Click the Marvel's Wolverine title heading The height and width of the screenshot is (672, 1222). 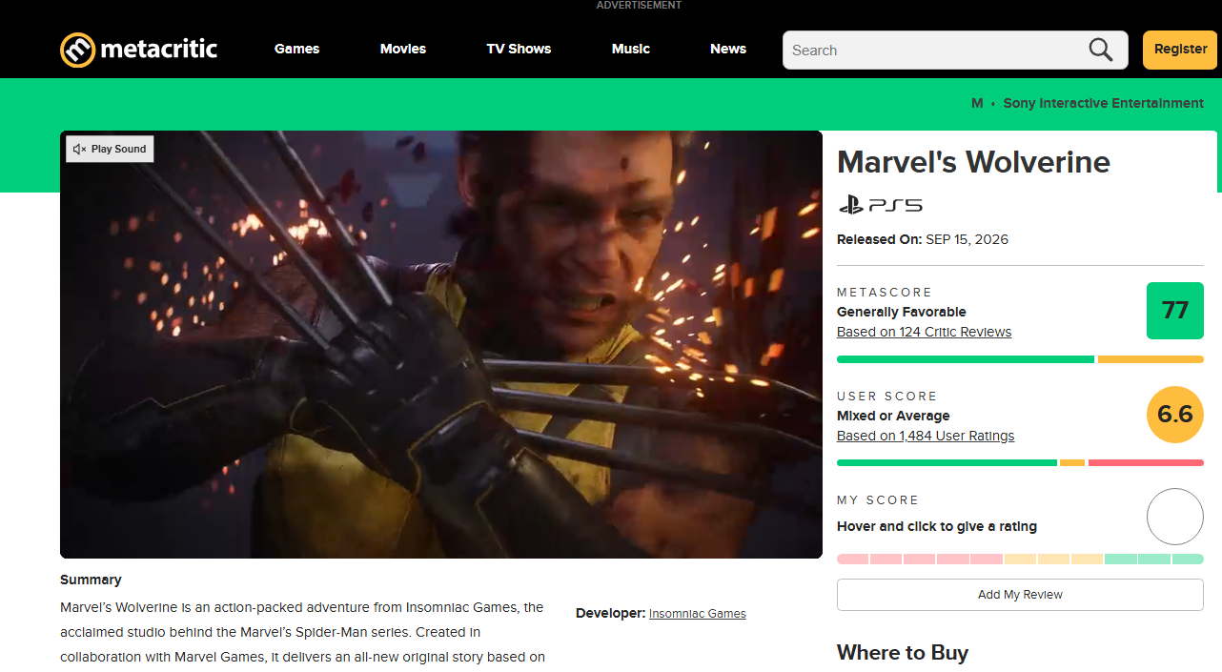[x=973, y=162]
